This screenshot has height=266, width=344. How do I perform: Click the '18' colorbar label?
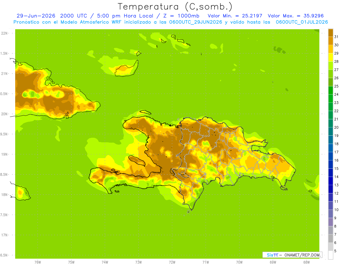tap(337, 144)
